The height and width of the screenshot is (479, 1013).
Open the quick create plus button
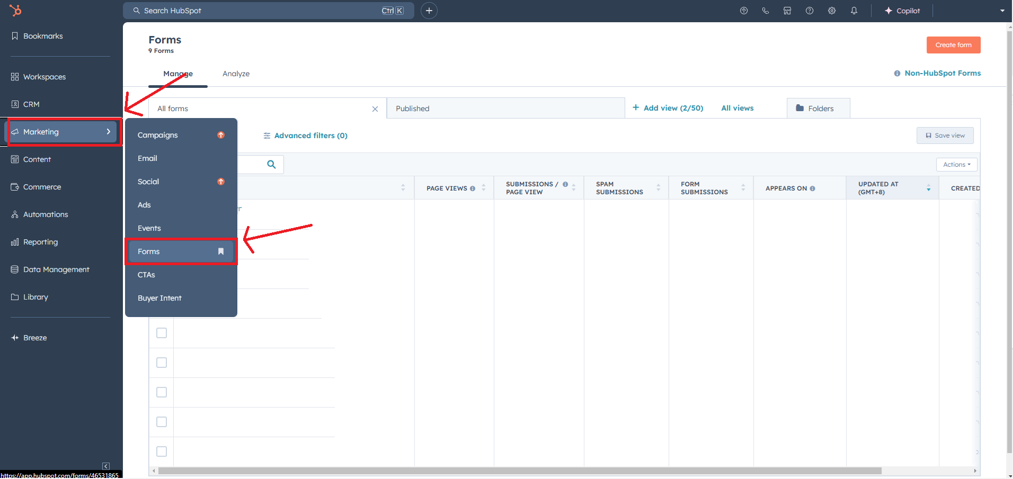pos(429,11)
